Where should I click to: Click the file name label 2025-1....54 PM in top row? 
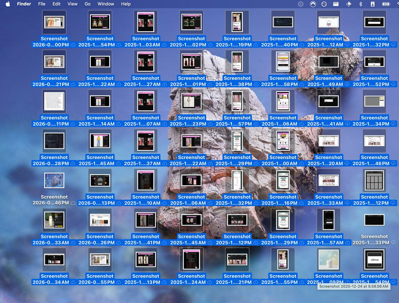point(96,45)
